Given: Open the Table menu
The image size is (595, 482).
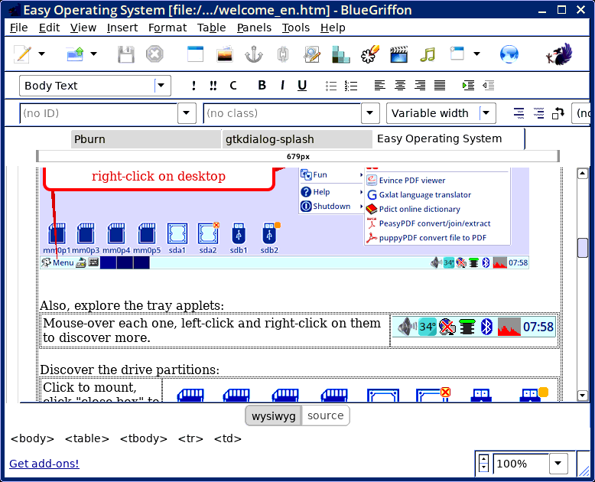Looking at the screenshot, I should pyautogui.click(x=211, y=28).
